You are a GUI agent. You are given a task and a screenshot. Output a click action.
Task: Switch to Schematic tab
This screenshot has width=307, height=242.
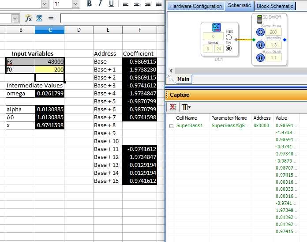pos(239,5)
